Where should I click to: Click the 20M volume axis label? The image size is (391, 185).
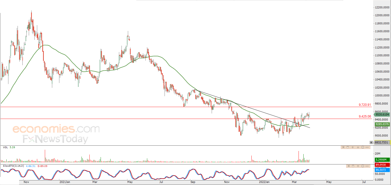(377, 154)
